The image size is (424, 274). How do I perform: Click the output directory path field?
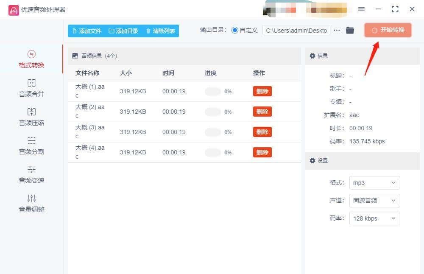coord(296,30)
